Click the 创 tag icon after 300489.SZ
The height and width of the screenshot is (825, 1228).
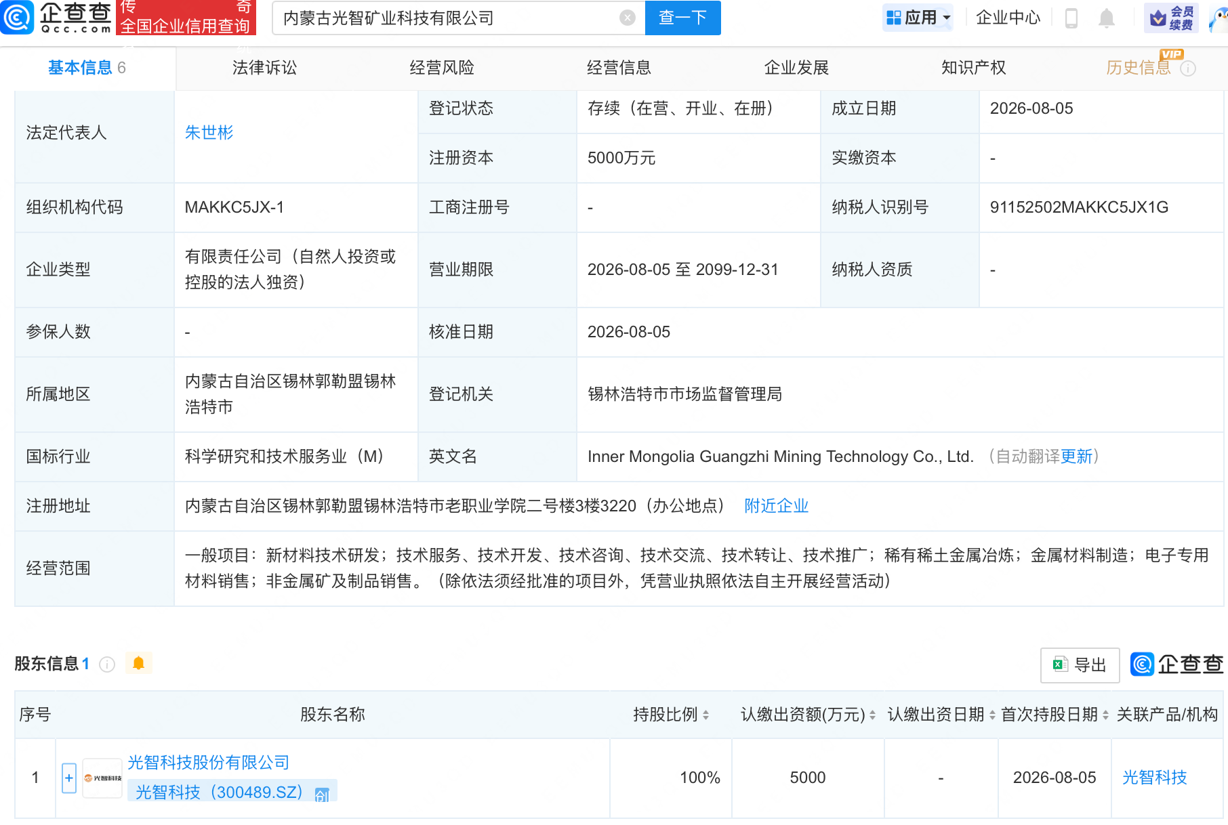tap(322, 794)
